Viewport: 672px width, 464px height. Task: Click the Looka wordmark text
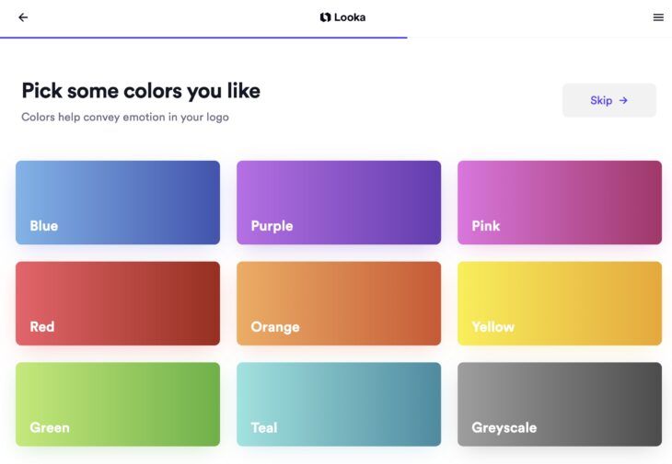[350, 17]
